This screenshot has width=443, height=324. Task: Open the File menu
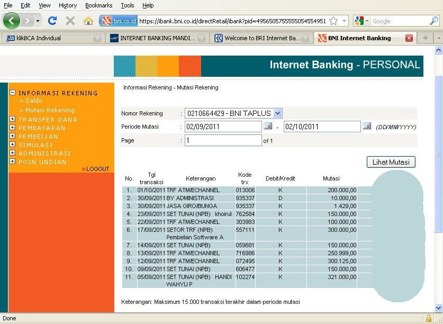(x=8, y=5)
